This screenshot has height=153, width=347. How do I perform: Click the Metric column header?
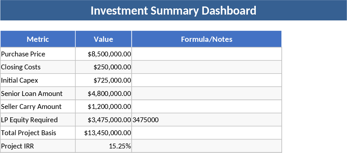pos(38,39)
